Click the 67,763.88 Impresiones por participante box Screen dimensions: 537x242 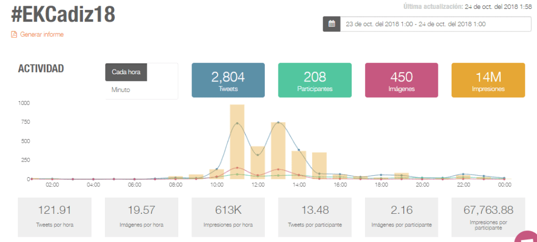488,217
